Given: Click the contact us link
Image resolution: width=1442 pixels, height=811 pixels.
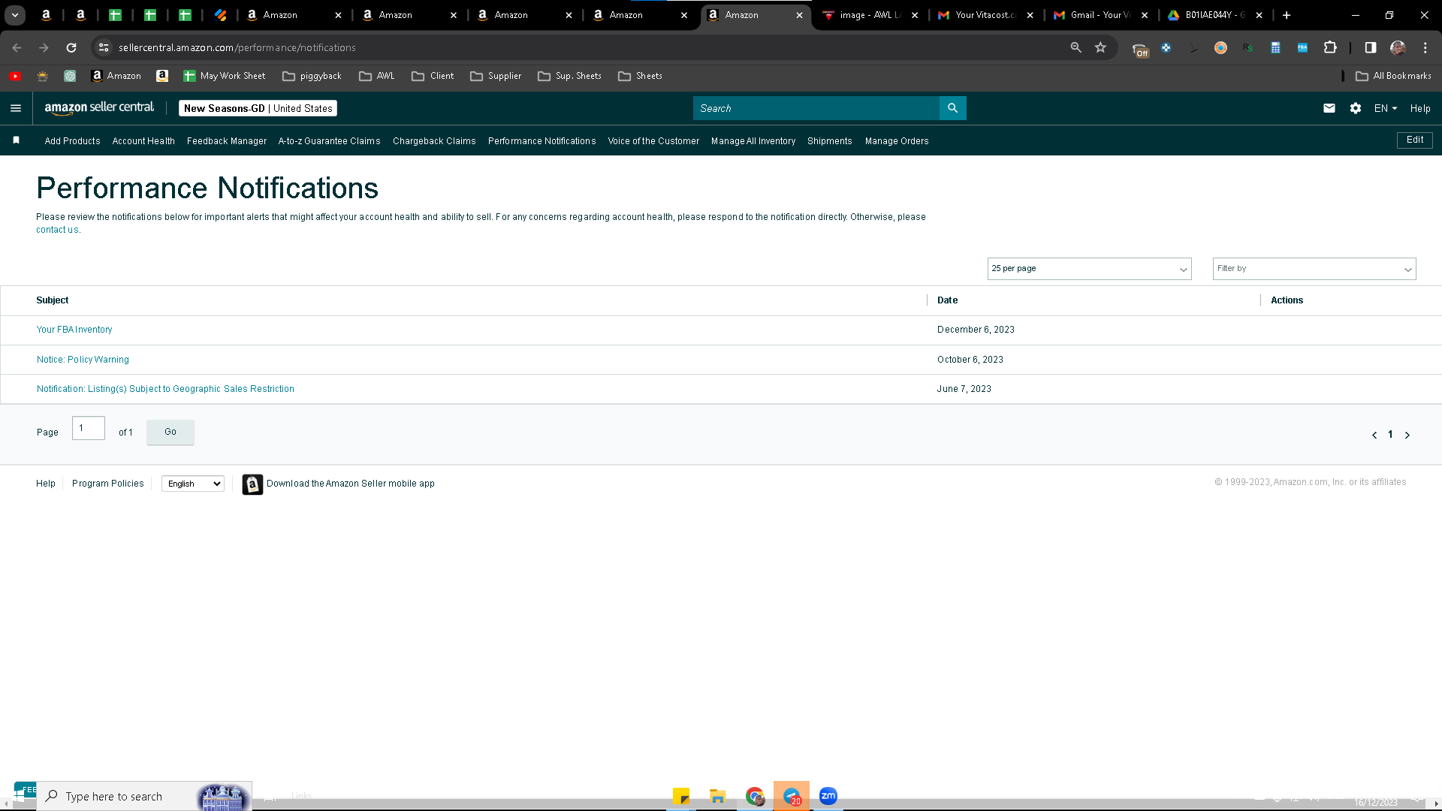Looking at the screenshot, I should (x=57, y=230).
